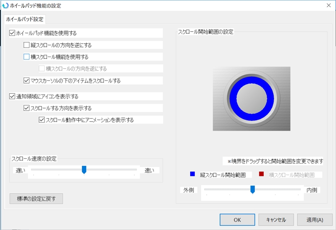Image resolution: width=336 pixels, height=230 pixels.
Task: Click the 遅い label
Action: [x=21, y=171]
